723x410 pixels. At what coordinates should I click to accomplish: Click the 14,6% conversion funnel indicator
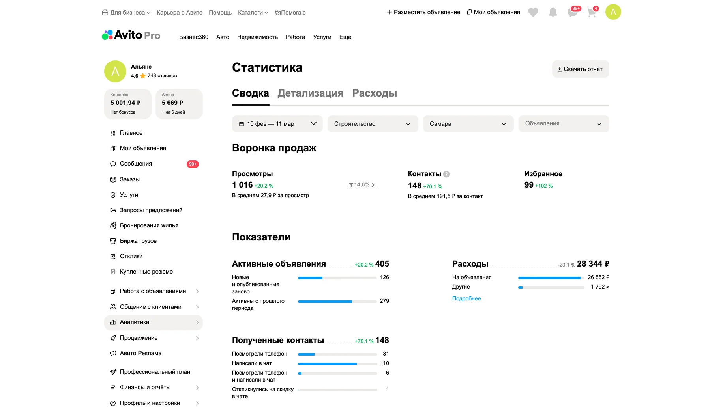coord(362,185)
